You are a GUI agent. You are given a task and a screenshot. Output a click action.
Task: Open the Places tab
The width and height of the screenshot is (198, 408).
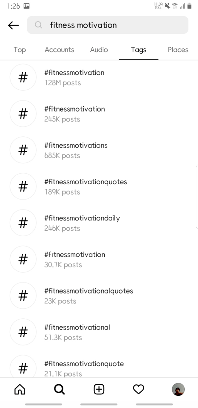coord(178,50)
